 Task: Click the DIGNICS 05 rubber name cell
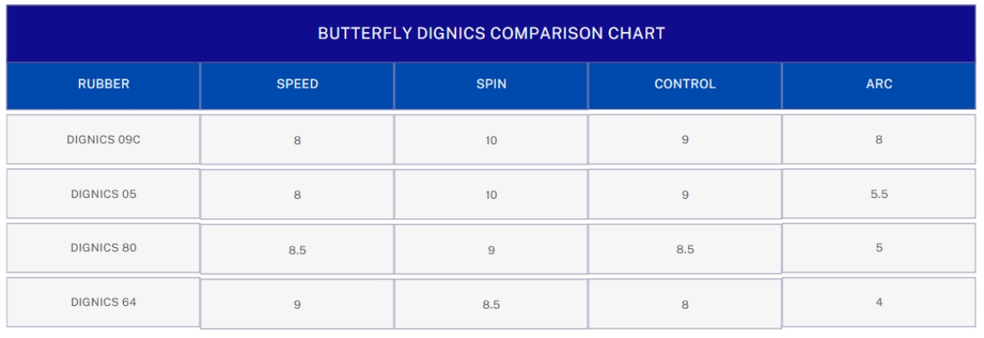103,195
